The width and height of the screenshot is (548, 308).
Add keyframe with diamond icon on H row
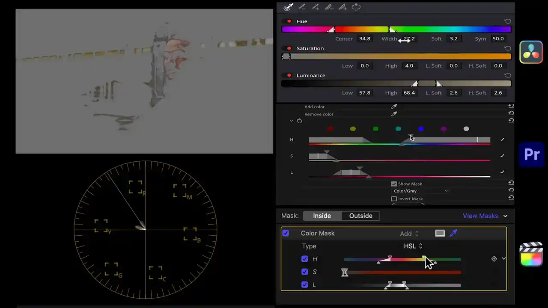pos(494,259)
